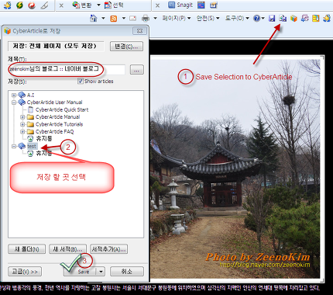Click the pen icon in top toolbar
Screen dimensions: 333x295
pyautogui.click(x=45, y=5)
